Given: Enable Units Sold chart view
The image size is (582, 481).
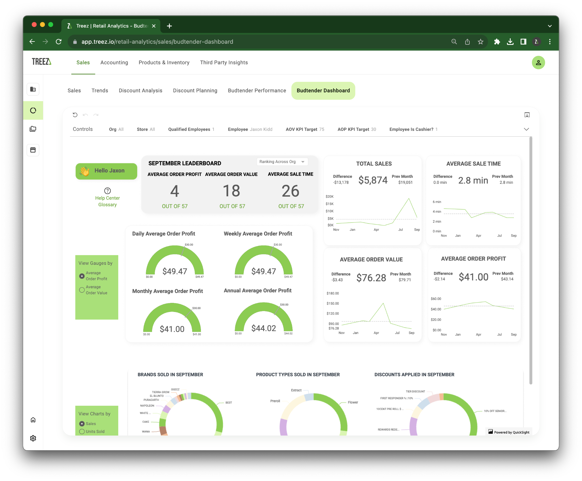Looking at the screenshot, I should (x=82, y=431).
